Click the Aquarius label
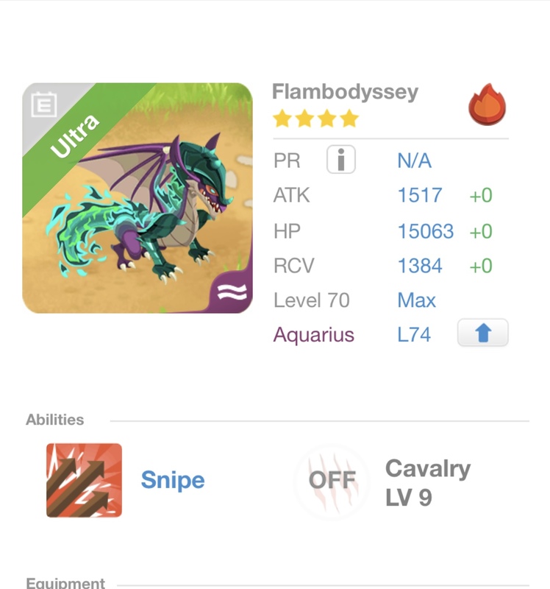Screen dimensions: 550x589 314,335
